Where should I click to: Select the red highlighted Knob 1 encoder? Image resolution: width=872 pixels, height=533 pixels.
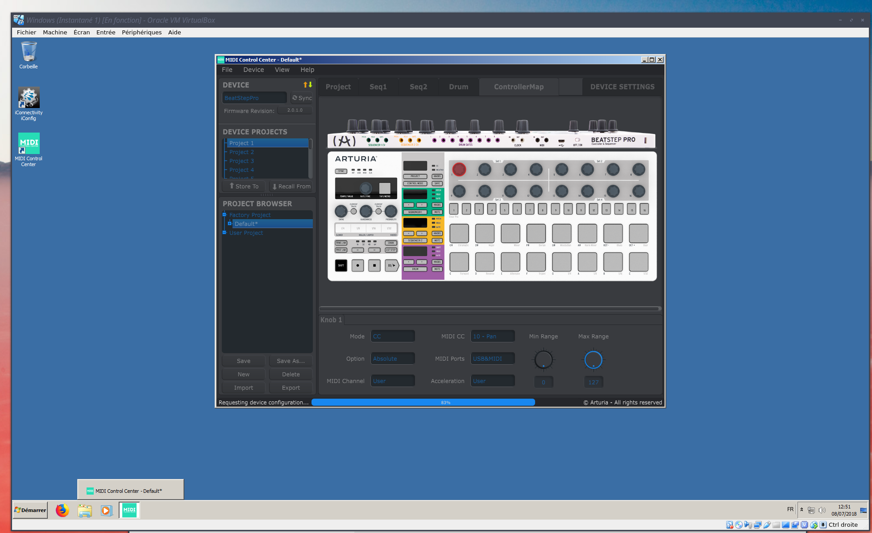point(459,169)
